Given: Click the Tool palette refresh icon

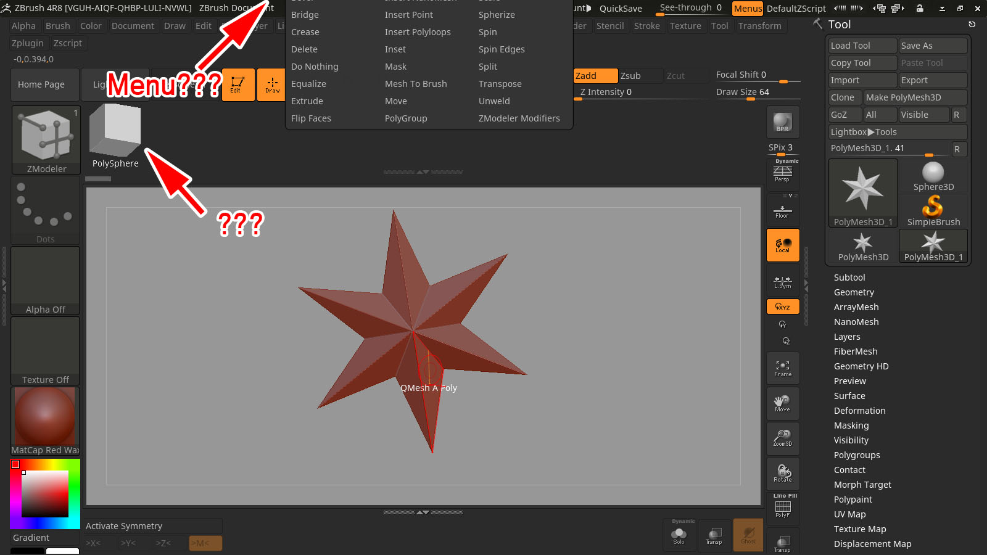Looking at the screenshot, I should coord(972,24).
